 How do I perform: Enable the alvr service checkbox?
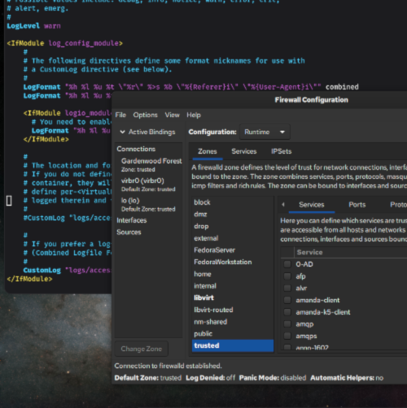(x=287, y=288)
